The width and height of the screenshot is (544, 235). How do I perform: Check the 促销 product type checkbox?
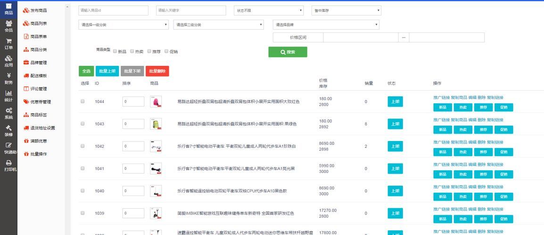166,51
